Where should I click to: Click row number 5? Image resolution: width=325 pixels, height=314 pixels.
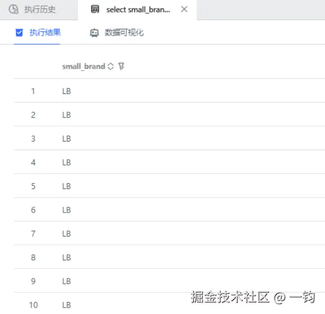tap(33, 186)
